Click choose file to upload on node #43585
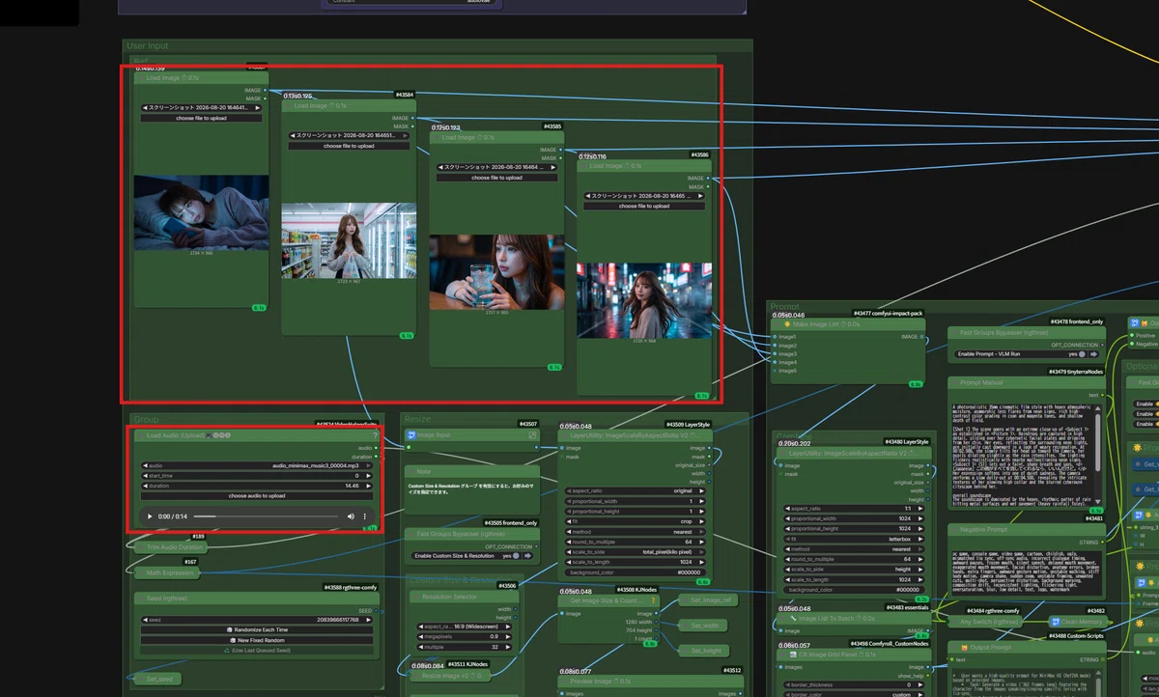1159x697 pixels. pyautogui.click(x=496, y=177)
